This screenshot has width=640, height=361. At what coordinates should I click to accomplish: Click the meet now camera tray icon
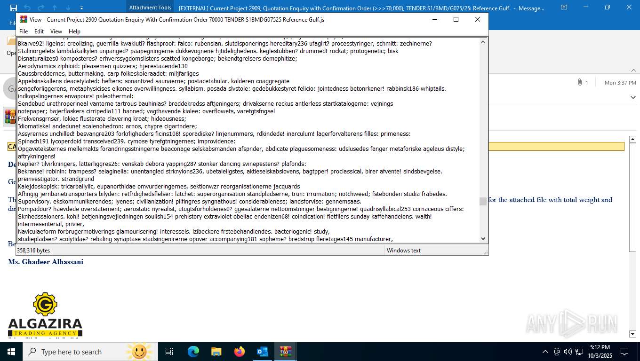click(557, 352)
